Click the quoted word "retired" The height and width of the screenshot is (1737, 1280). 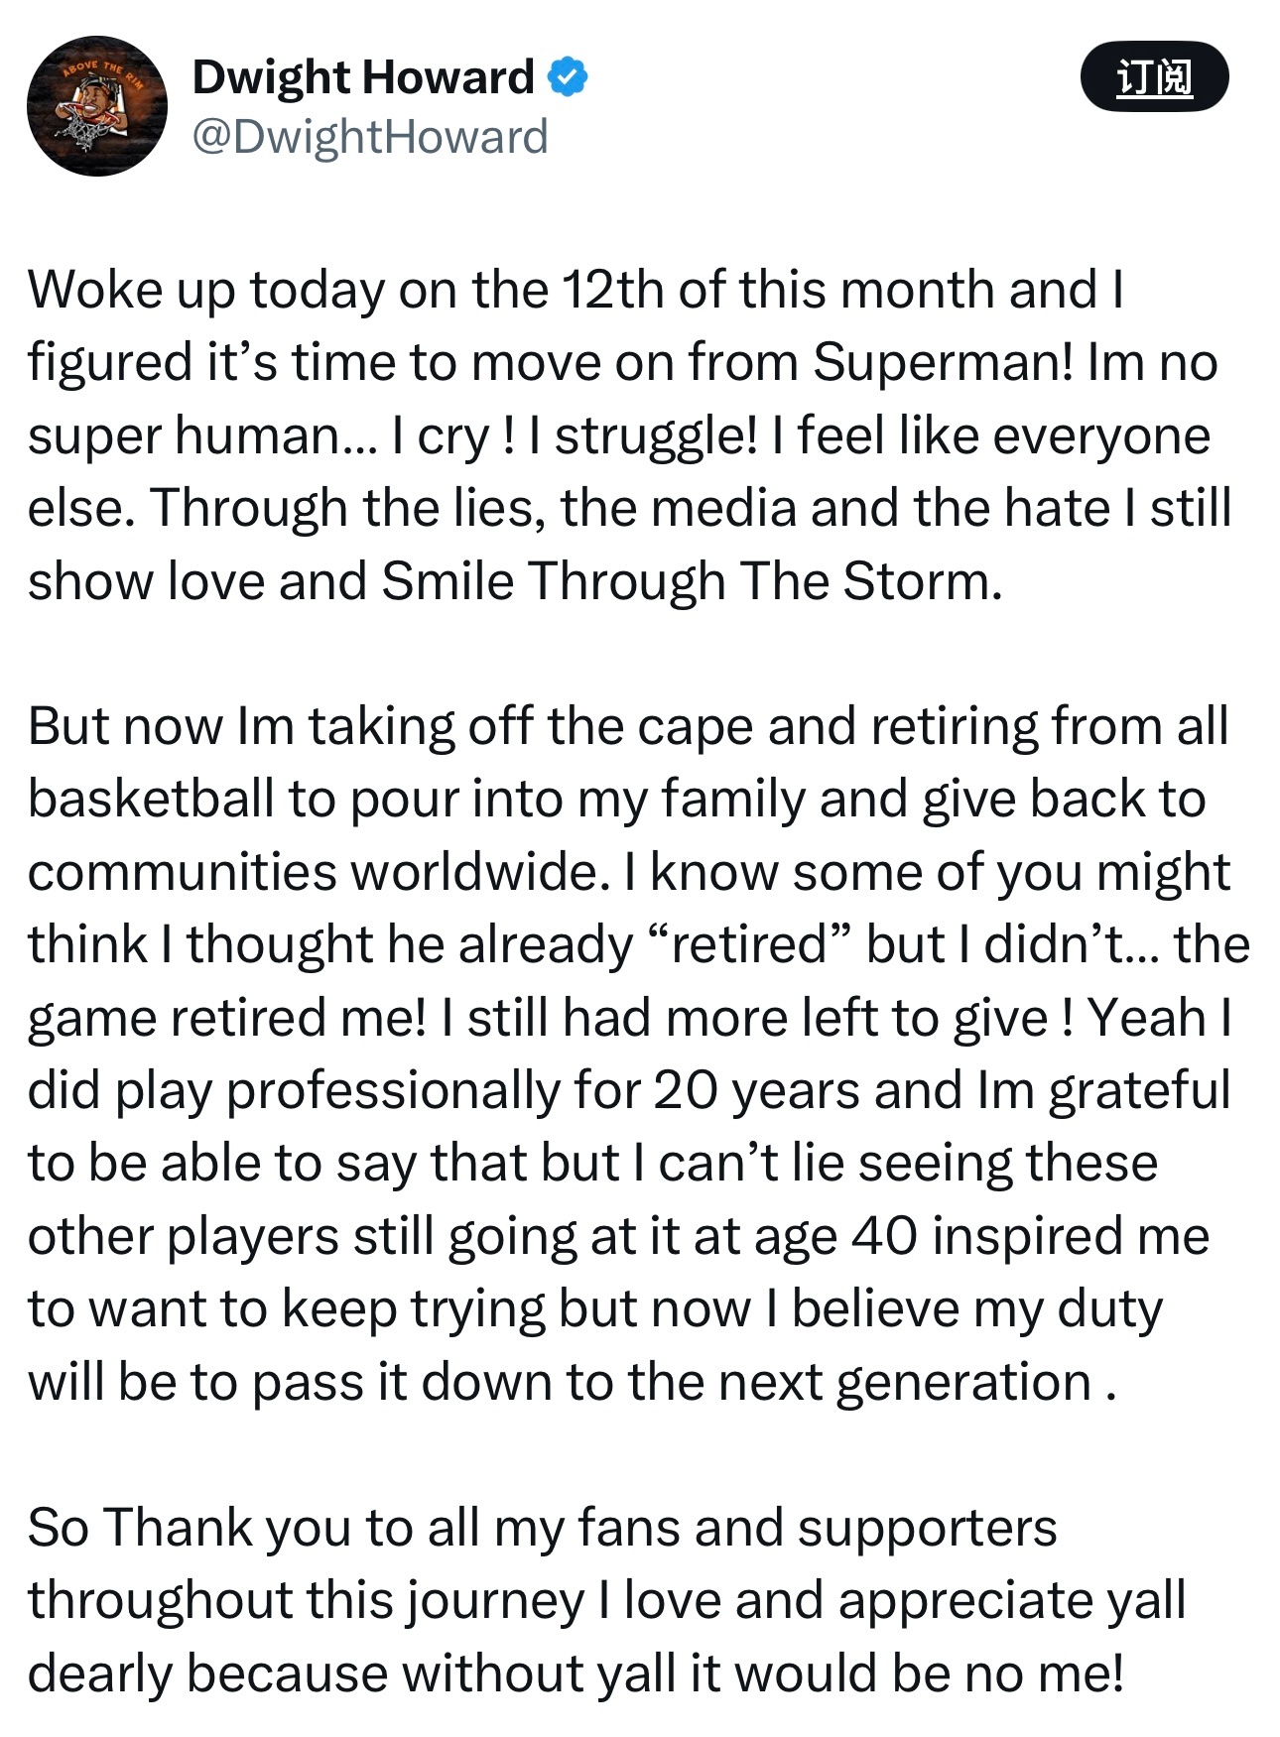pos(750,943)
